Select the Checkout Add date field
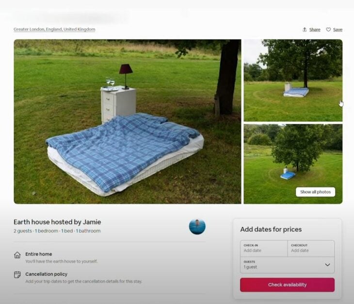The image size is (354, 304). [x=311, y=249]
